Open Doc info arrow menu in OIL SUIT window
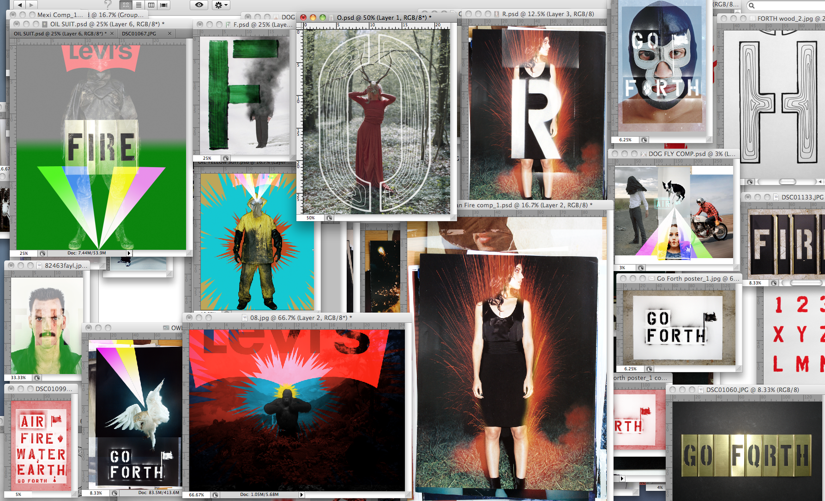 [129, 253]
